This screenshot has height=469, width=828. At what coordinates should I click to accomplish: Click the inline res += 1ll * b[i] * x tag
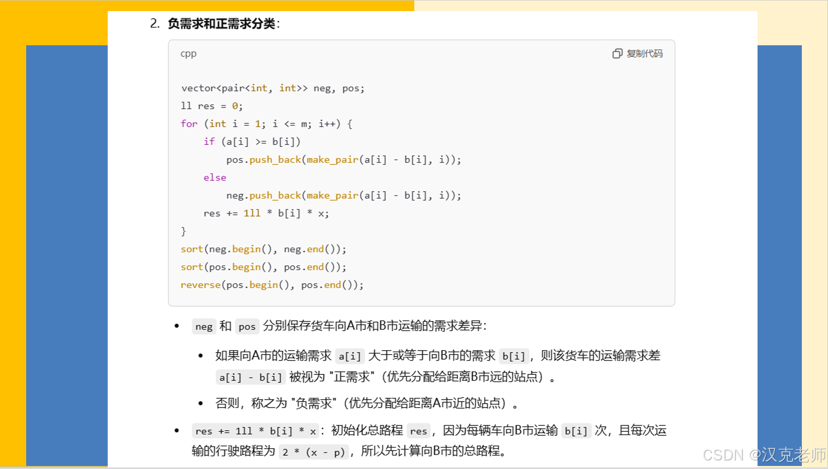pyautogui.click(x=256, y=431)
